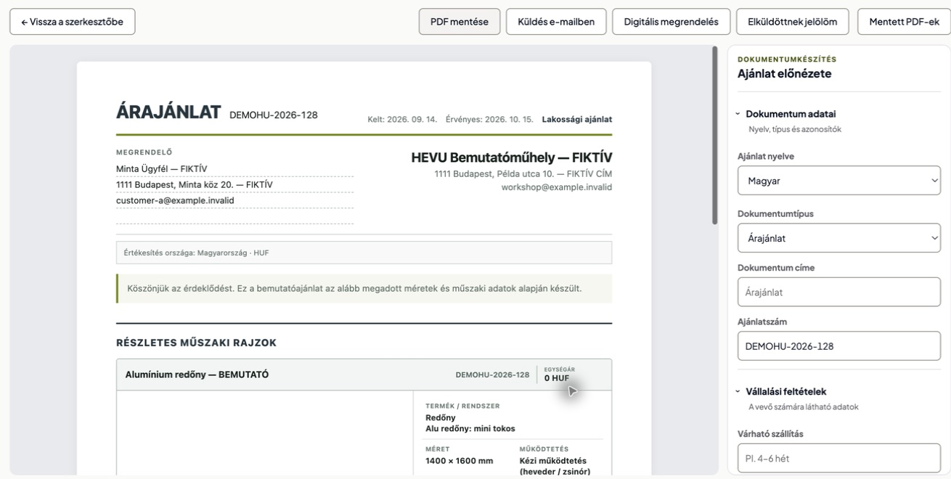
Task: Open the Ajánlat nyelve dropdown showing Magyar
Action: point(839,181)
